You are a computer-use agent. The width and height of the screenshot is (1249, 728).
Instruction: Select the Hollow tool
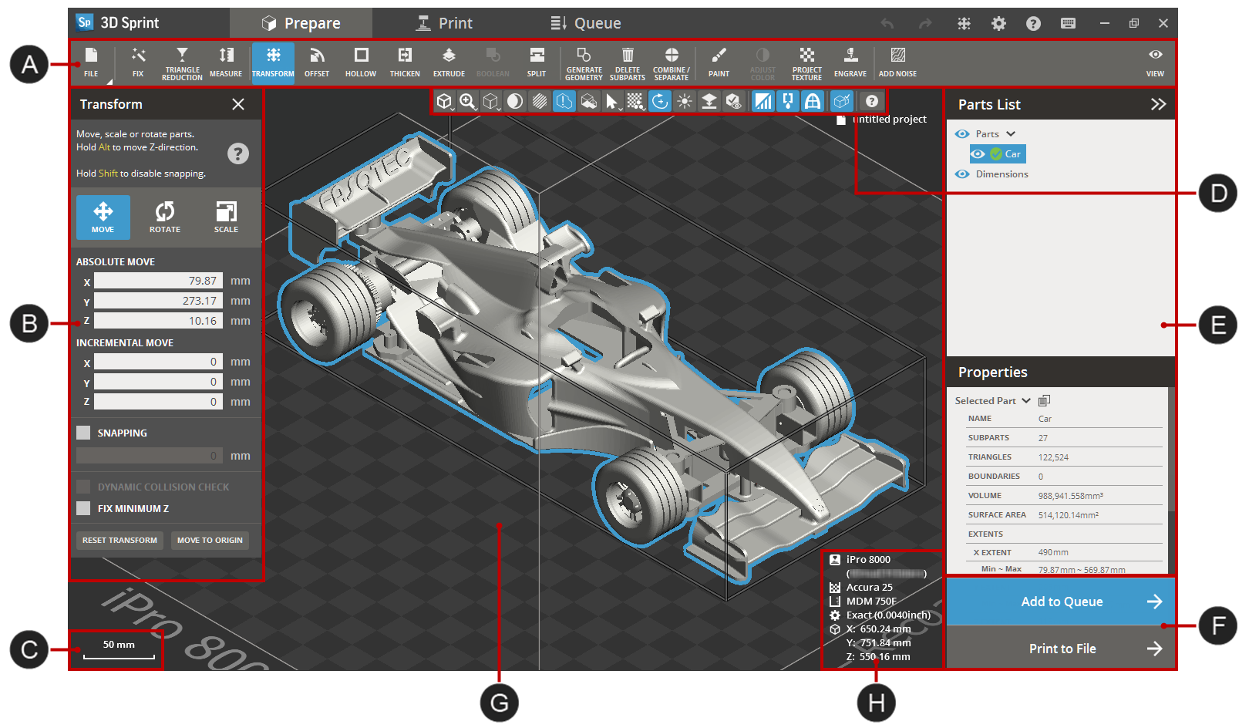click(360, 62)
